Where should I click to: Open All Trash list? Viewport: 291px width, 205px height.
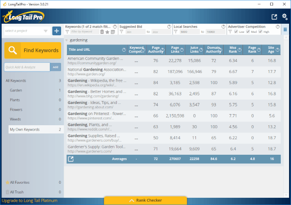[33, 192]
